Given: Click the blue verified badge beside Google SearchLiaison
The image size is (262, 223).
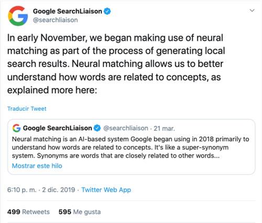Looking at the screenshot, I should tap(107, 12).
